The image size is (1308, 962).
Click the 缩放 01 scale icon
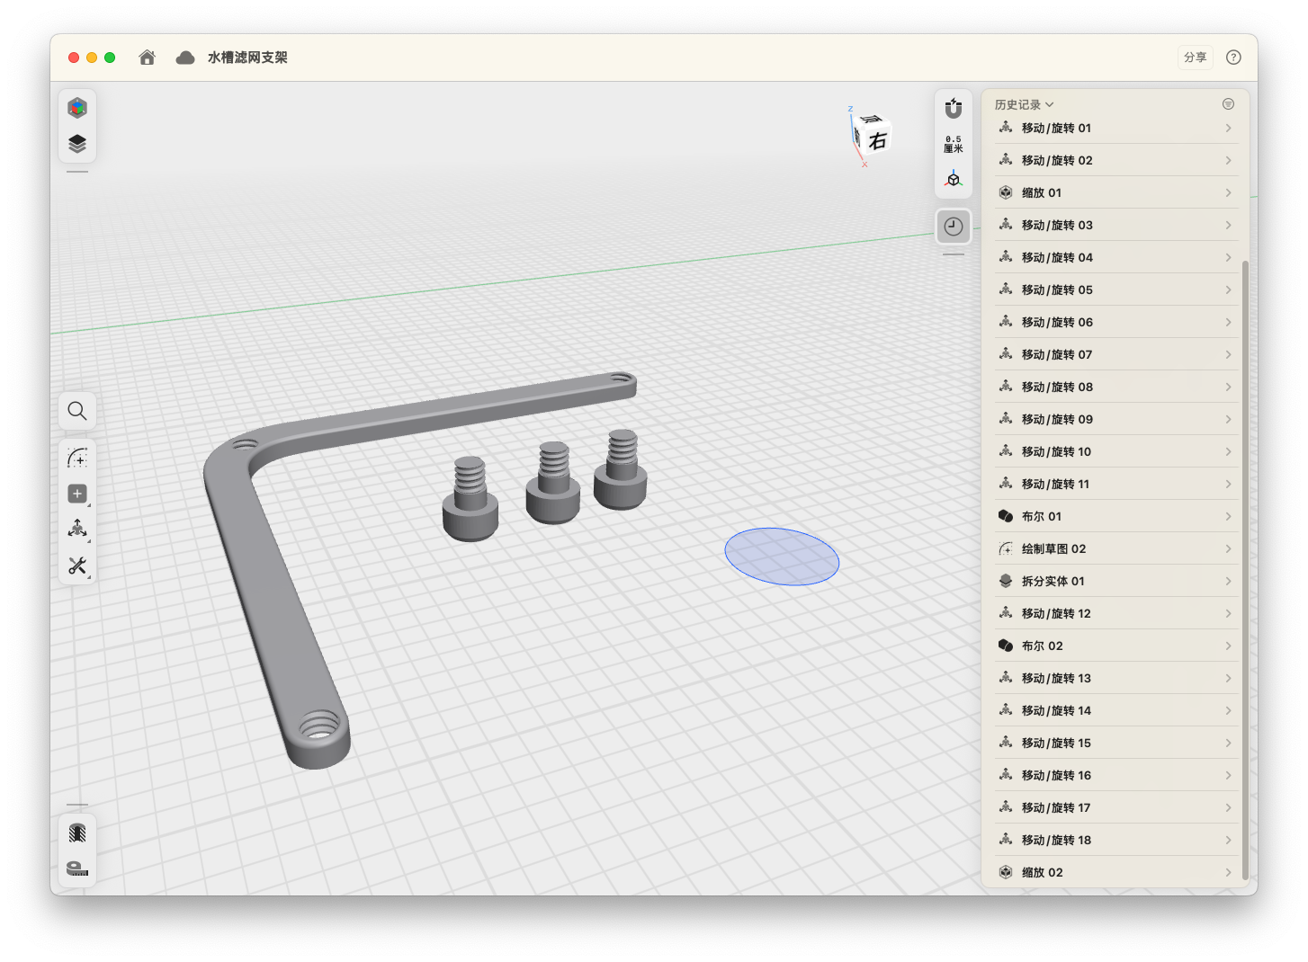tap(1006, 192)
